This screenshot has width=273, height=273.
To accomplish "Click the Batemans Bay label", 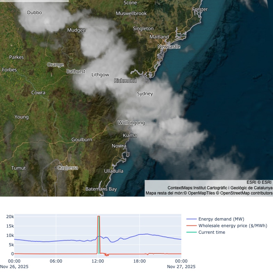I will coord(101,189).
